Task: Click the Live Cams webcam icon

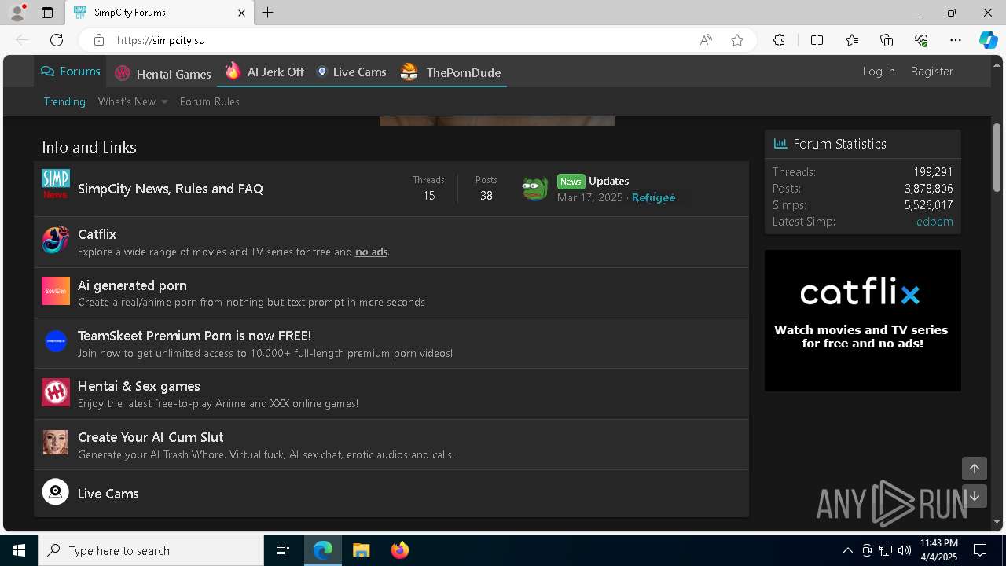Action: pos(55,492)
